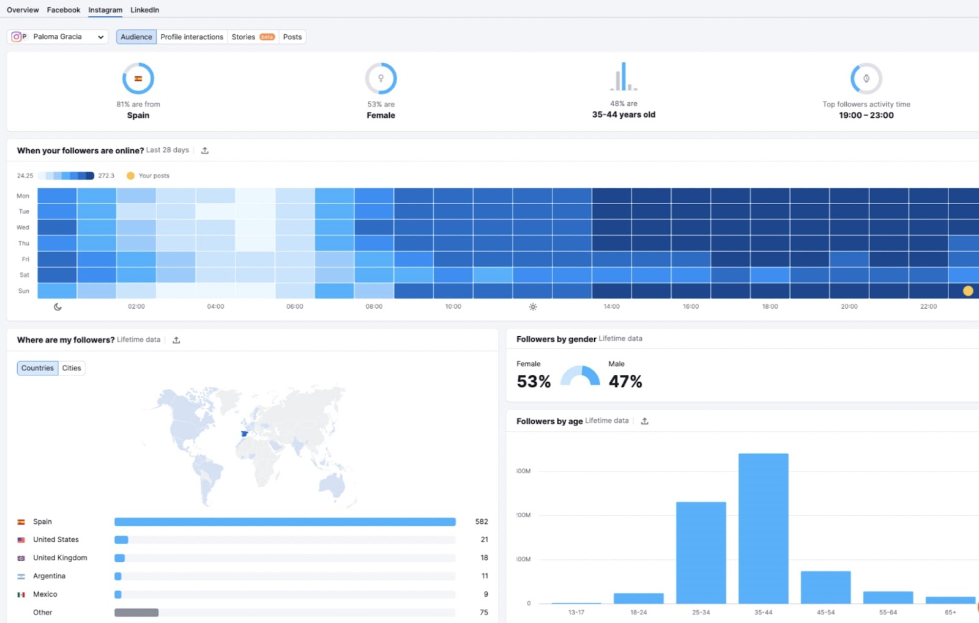Open the LinkedIn tab

click(x=144, y=10)
